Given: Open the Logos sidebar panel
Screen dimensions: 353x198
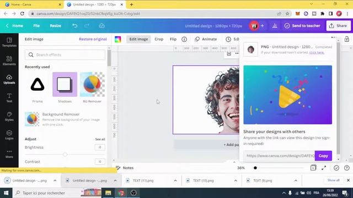Looking at the screenshot, I should pyautogui.click(x=9, y=135).
